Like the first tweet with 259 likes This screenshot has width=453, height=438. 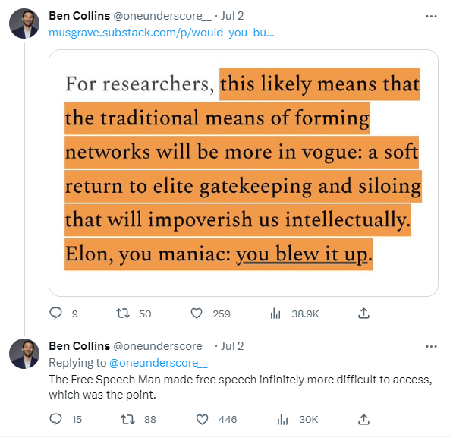(197, 314)
